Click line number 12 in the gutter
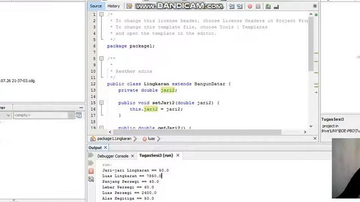The width and height of the screenshot is (360, 202). pyautogui.click(x=93, y=84)
